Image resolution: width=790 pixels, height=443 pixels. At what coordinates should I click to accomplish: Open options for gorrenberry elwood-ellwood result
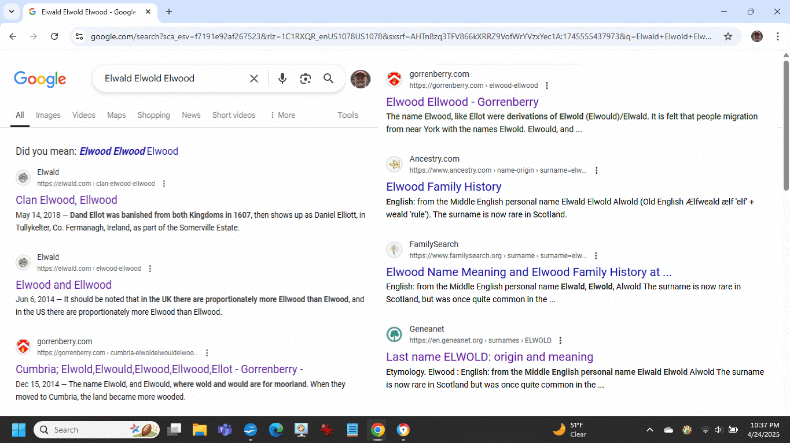(x=547, y=85)
